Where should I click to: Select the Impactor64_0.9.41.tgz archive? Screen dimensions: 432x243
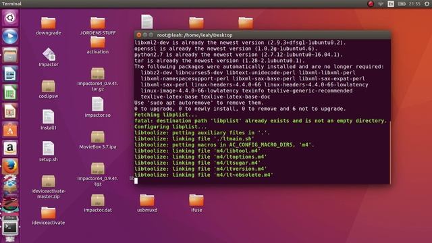[x=97, y=174]
